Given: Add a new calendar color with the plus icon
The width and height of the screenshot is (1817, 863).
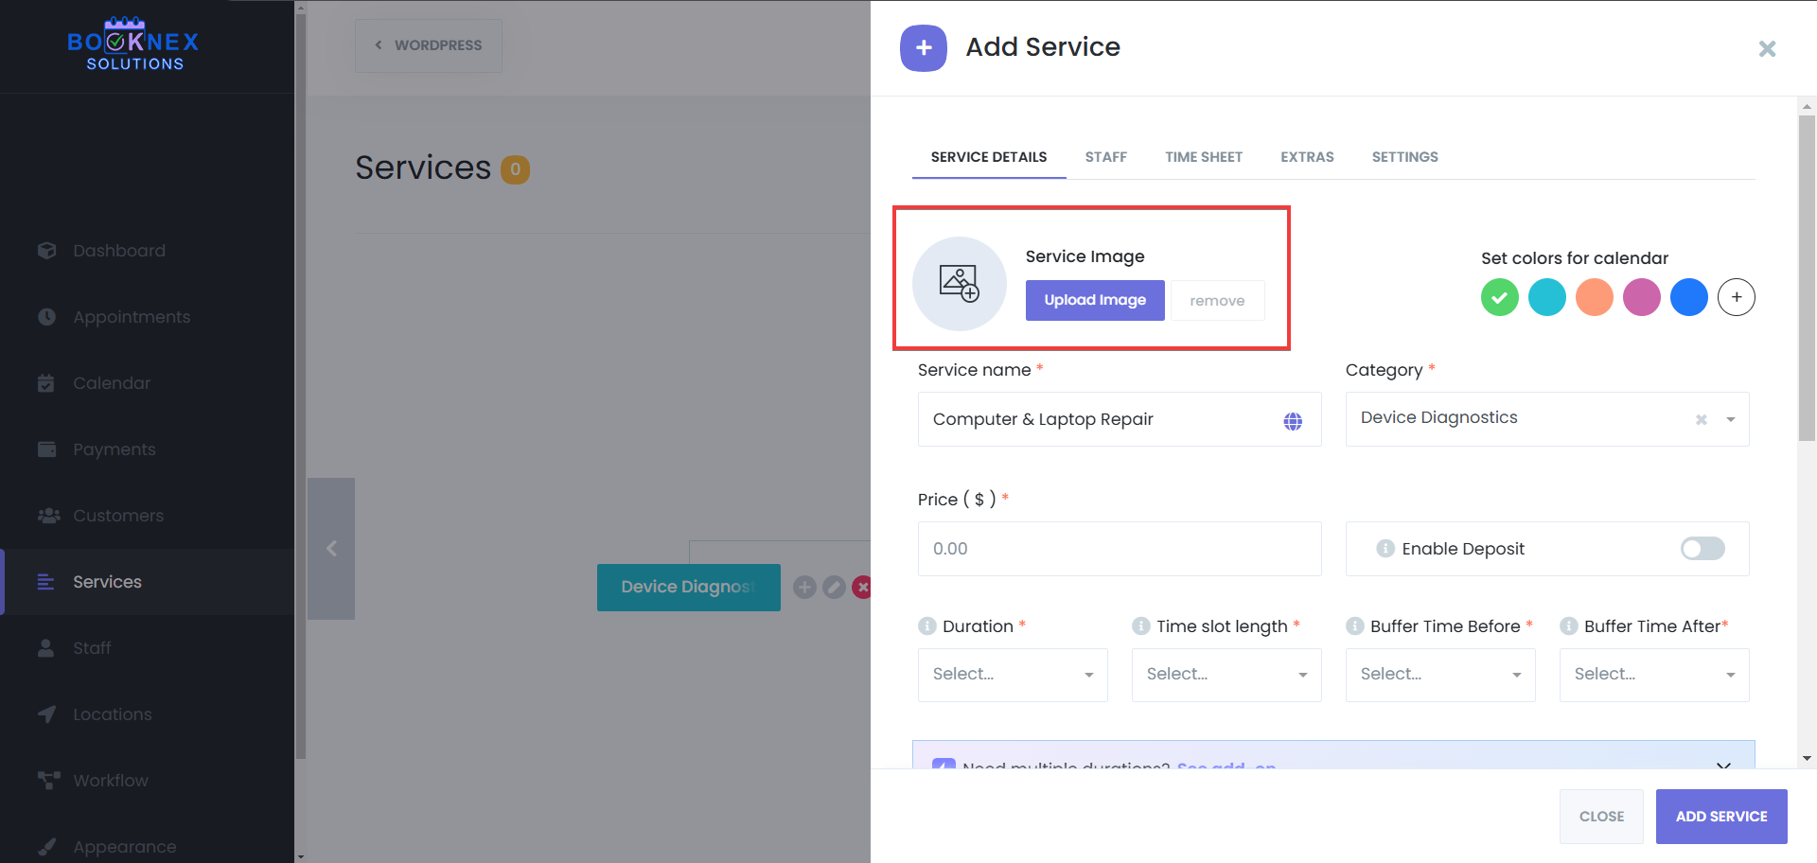Looking at the screenshot, I should (1737, 296).
